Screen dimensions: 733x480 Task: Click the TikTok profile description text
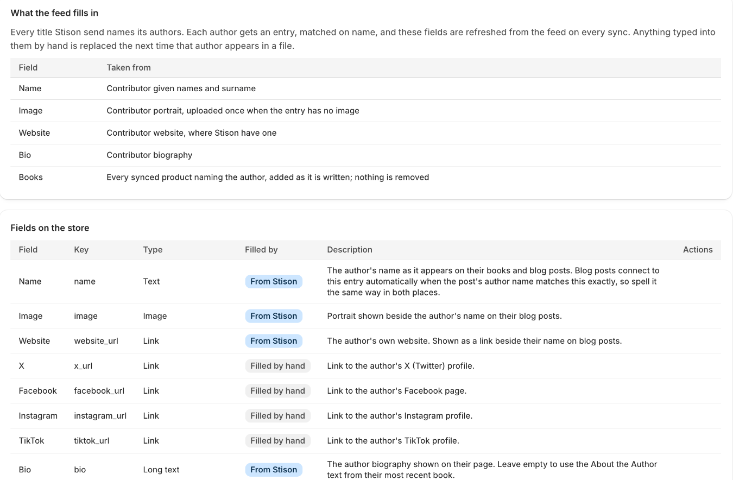coord(393,441)
